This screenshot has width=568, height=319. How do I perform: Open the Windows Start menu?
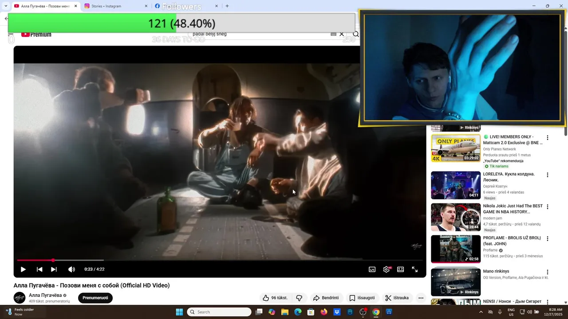(x=179, y=312)
